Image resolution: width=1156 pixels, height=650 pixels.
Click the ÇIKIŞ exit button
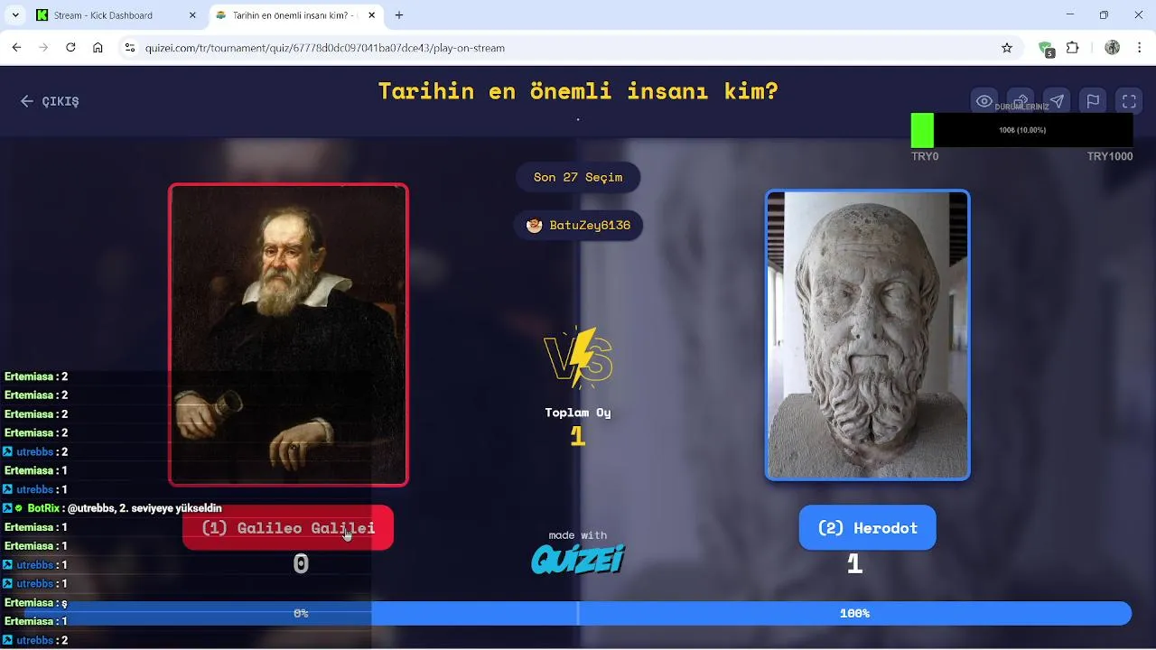50,101
